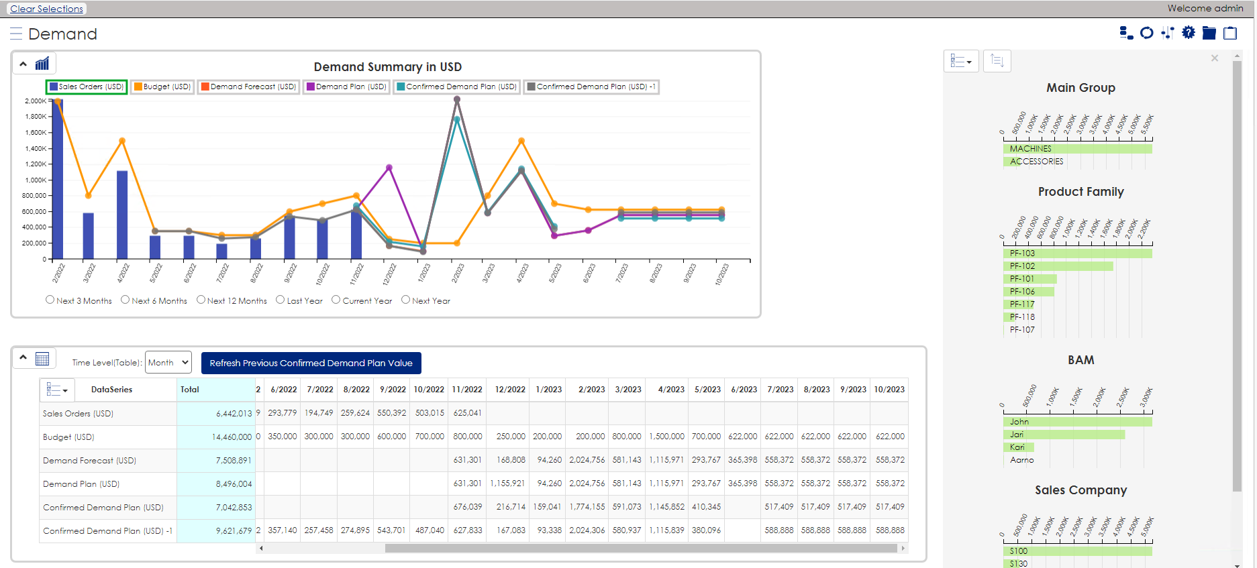Click the circular refresh icon in top toolbar
1257x568 pixels.
click(1146, 33)
